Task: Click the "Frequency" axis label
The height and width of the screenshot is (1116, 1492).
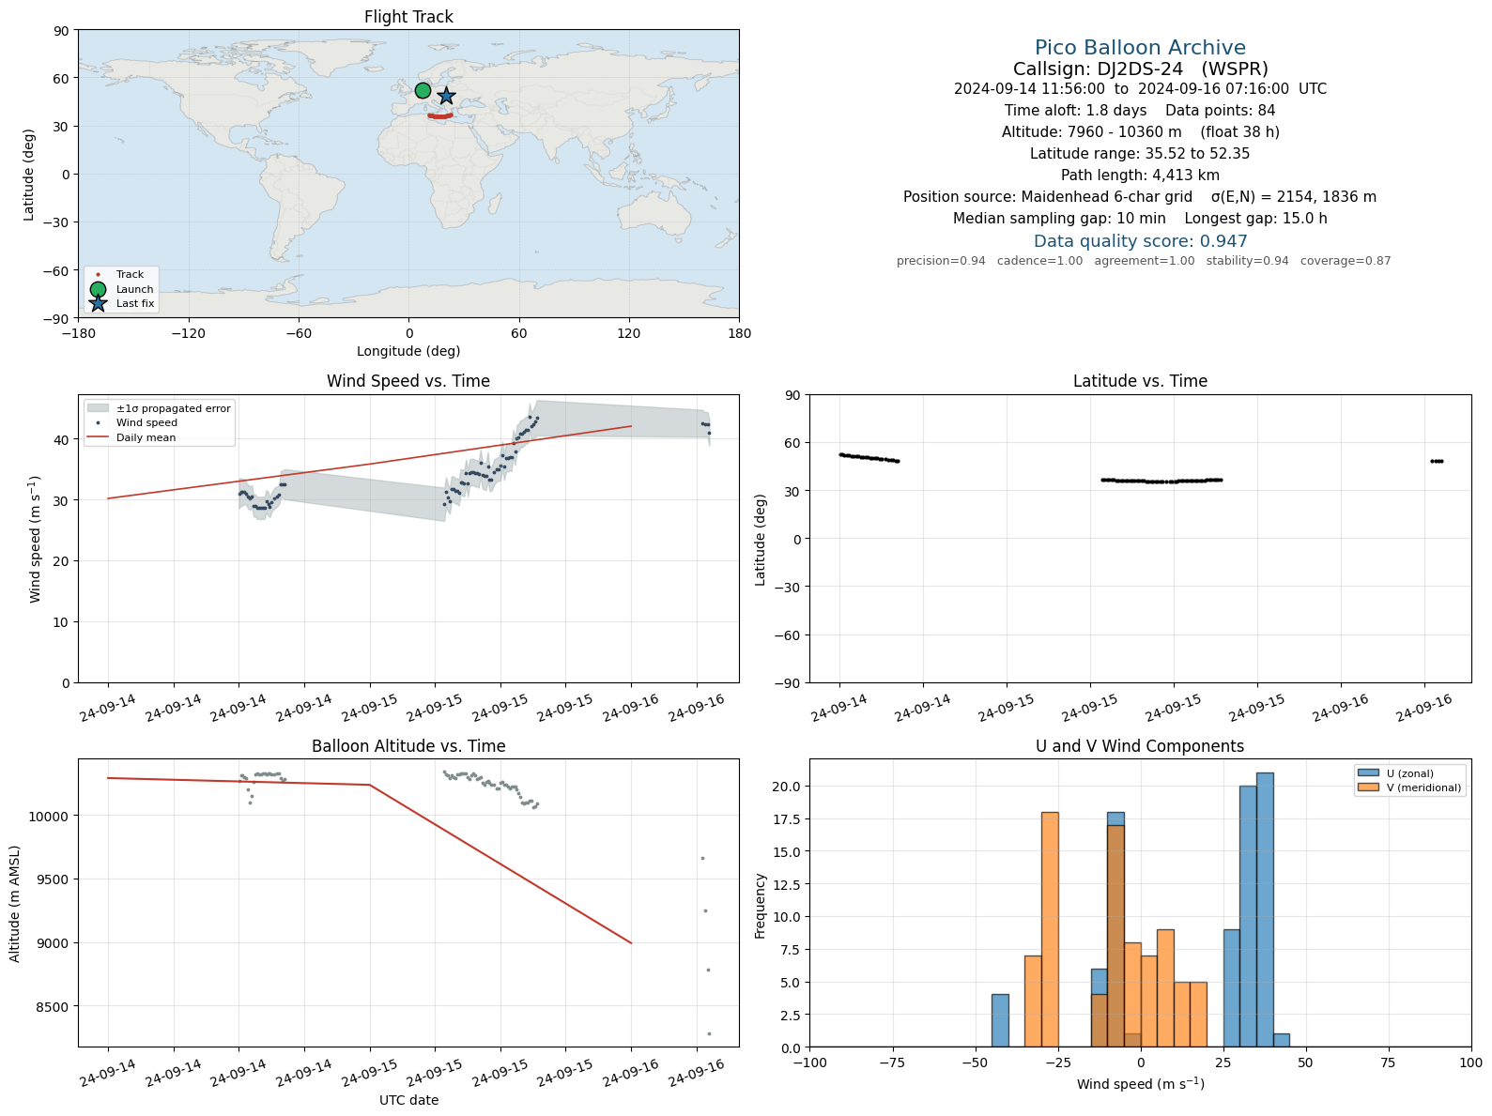Action: point(761,906)
